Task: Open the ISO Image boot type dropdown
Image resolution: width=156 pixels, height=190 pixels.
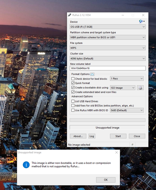Action: coord(123,88)
